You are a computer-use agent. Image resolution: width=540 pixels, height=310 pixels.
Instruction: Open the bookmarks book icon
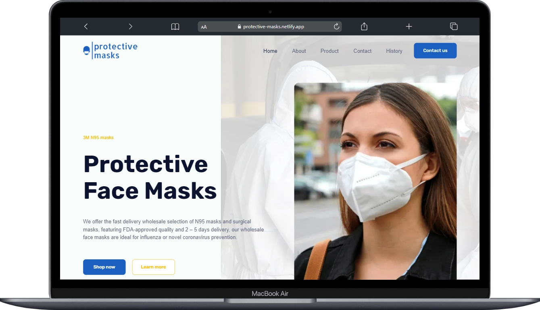(x=175, y=27)
